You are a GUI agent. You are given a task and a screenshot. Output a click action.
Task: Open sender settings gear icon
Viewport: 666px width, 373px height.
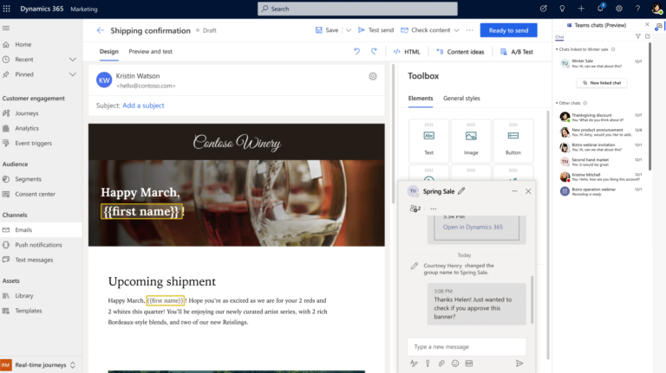coord(373,76)
